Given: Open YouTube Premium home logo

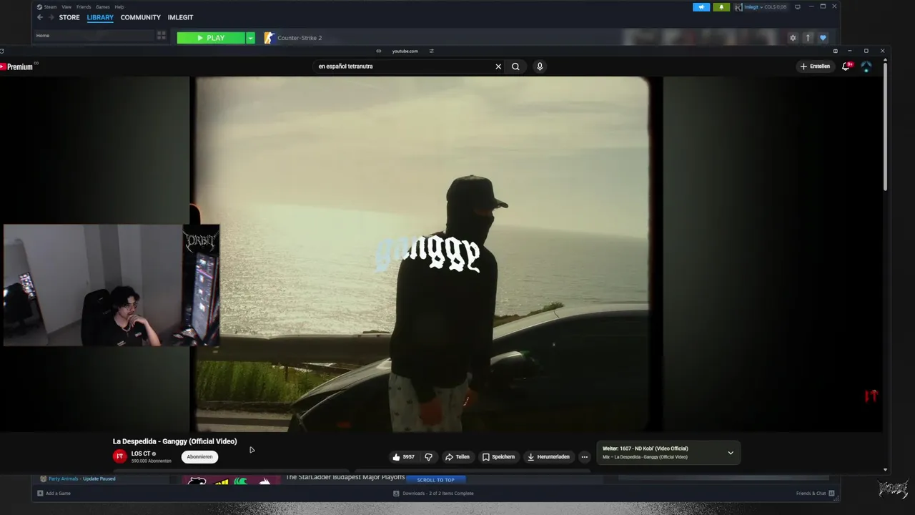Looking at the screenshot, I should [19, 67].
